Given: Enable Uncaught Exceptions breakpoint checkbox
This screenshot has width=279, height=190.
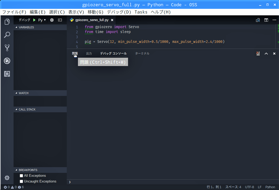Looking at the screenshot, I should pos(21,181).
